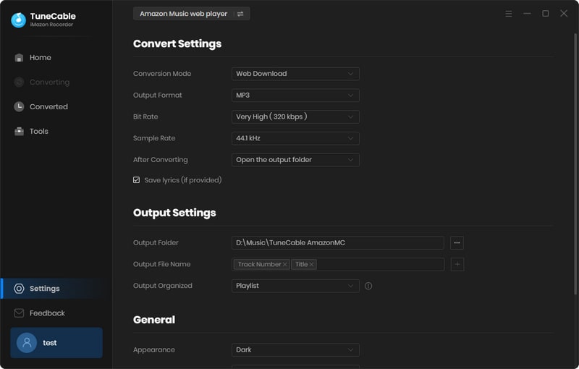Open the Converting page in sidebar
Image resolution: width=579 pixels, height=369 pixels.
pyautogui.click(x=56, y=82)
